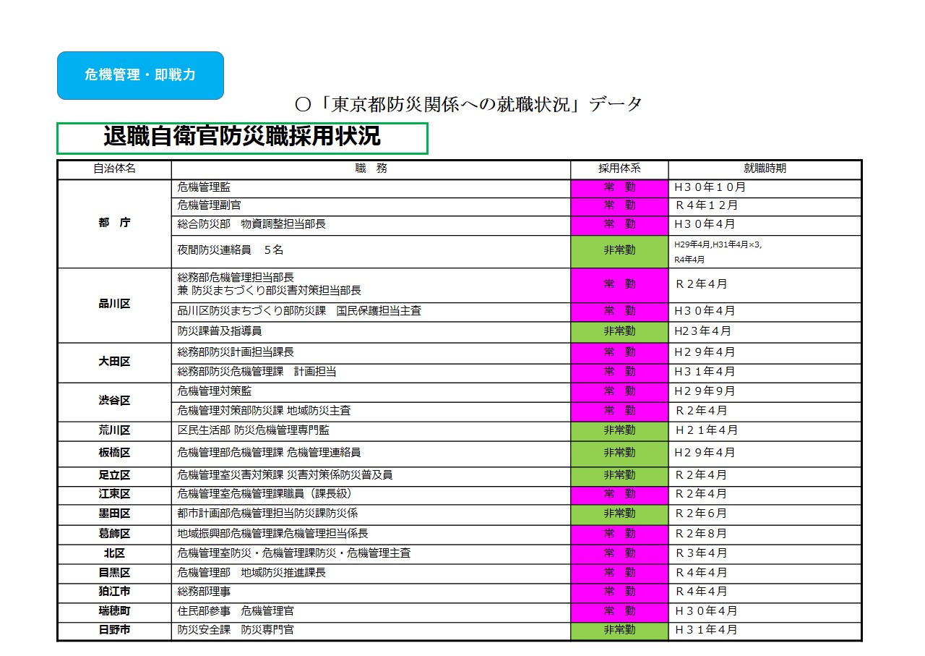Click the magenta 常勤 cell for 危機管理監
This screenshot has height=656, width=925.
pos(619,187)
